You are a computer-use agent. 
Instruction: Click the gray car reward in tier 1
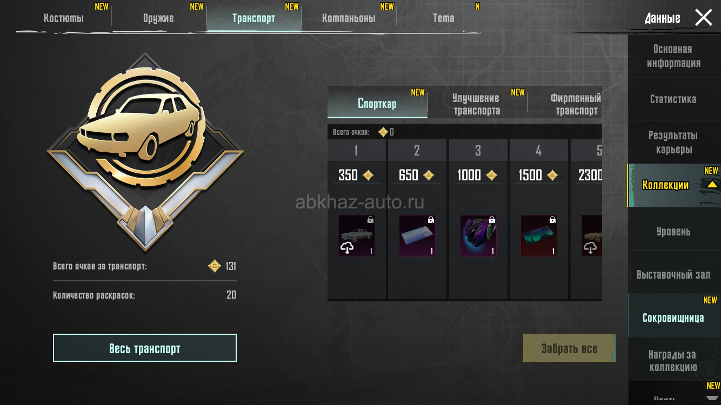tap(357, 235)
